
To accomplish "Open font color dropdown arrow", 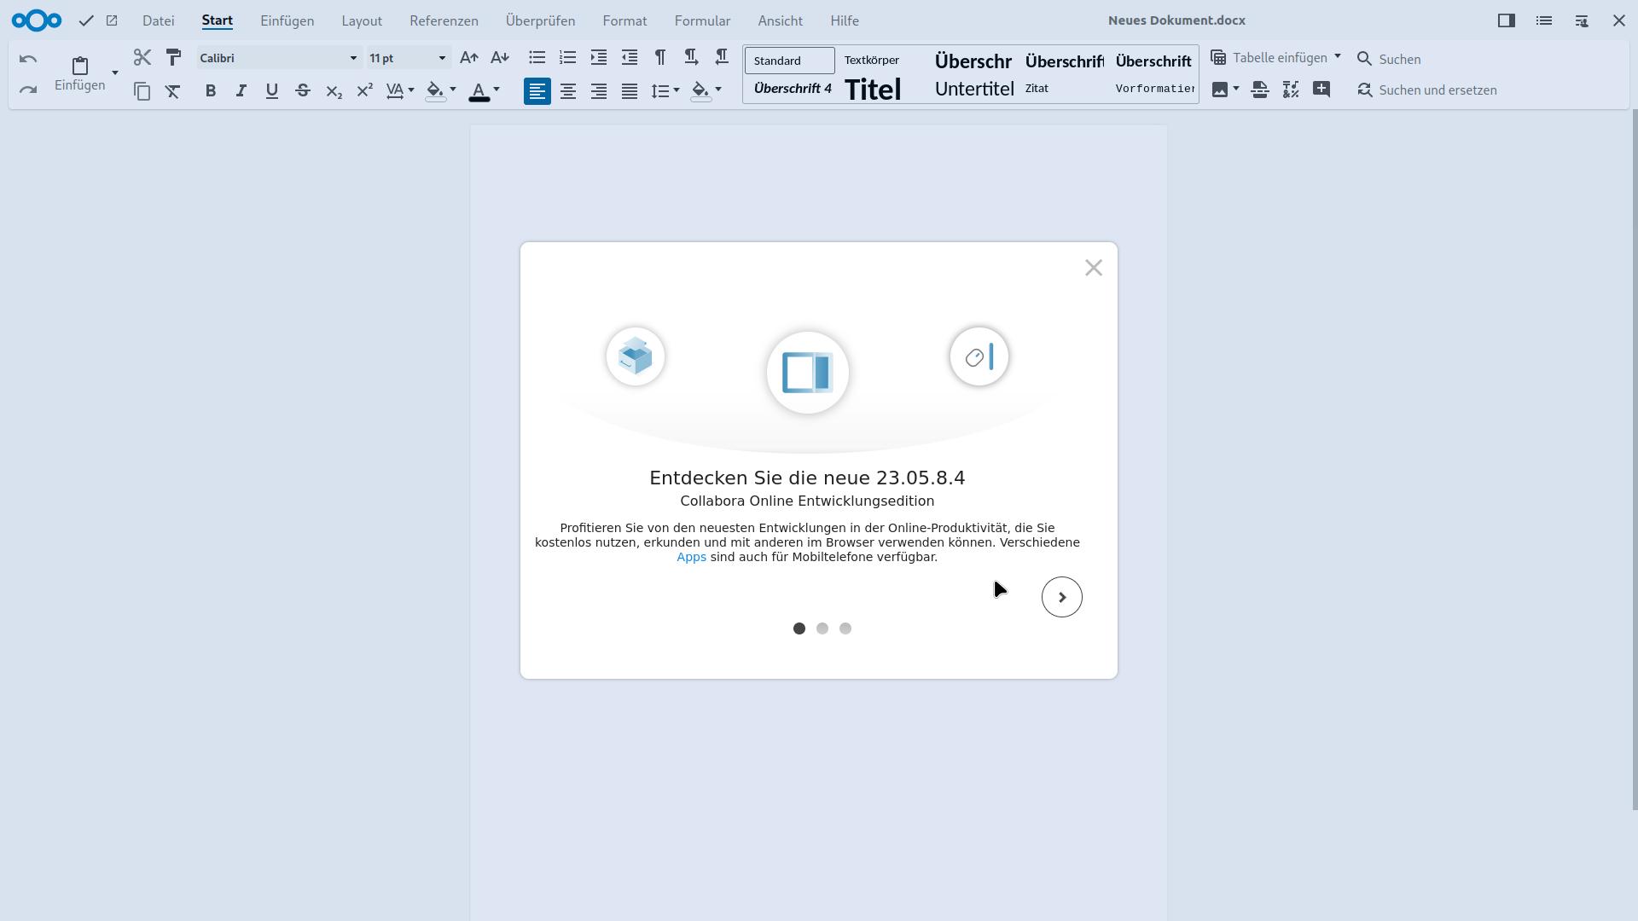I will 497,90.
